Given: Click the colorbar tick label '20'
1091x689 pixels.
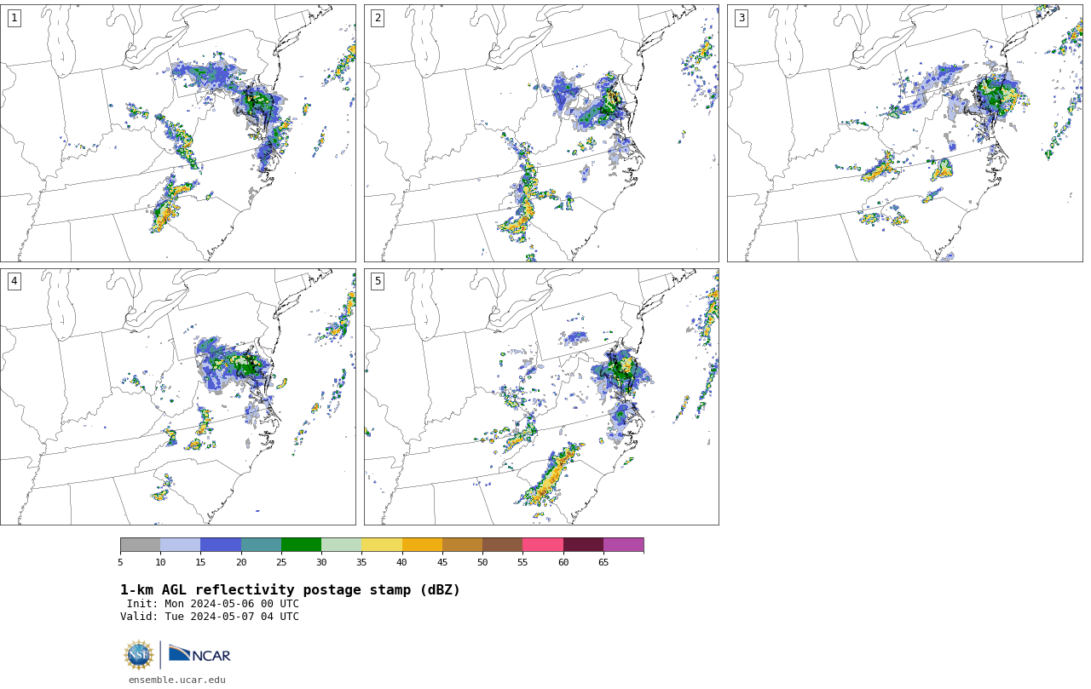Looking at the screenshot, I should pyautogui.click(x=241, y=562).
